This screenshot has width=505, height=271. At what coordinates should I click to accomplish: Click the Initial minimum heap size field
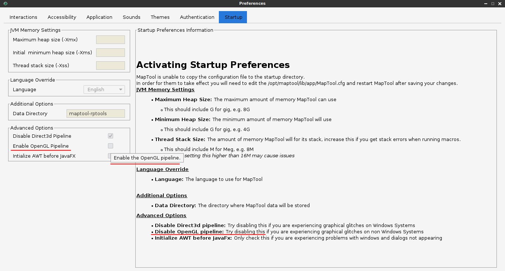(110, 52)
